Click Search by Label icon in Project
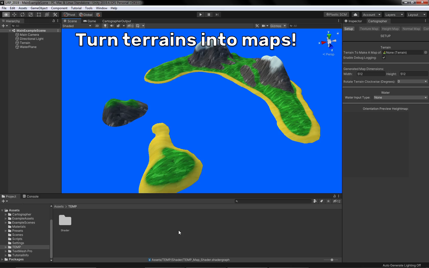Viewport: 429px width, 268px height. 322,201
